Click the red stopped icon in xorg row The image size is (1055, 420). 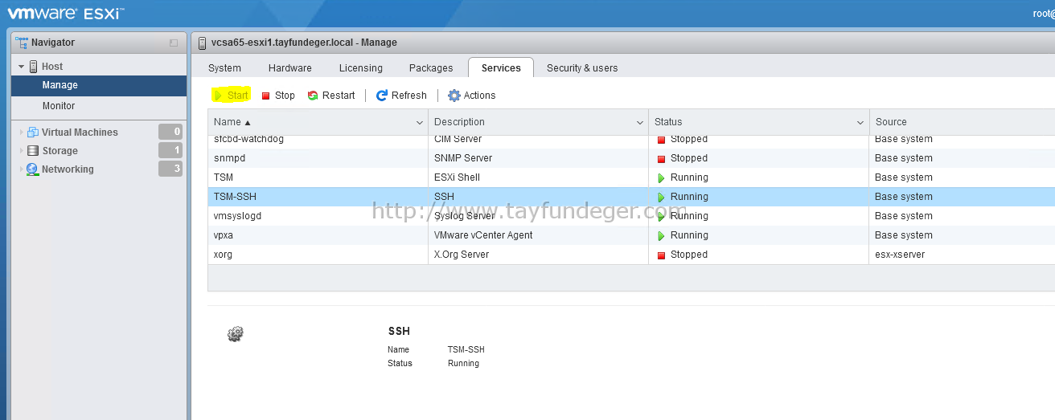tap(662, 255)
